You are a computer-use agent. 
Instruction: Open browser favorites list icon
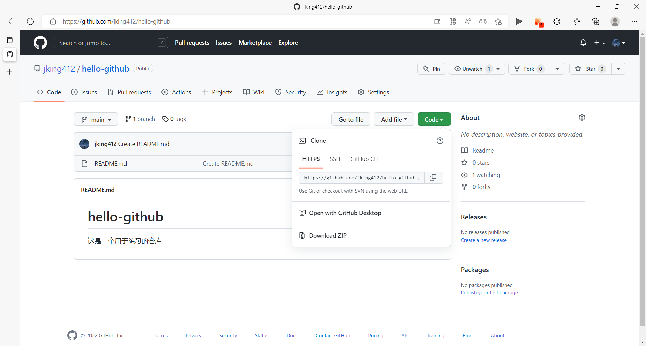click(577, 21)
